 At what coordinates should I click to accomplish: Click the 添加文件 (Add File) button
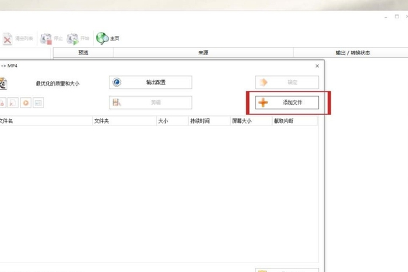click(x=287, y=102)
